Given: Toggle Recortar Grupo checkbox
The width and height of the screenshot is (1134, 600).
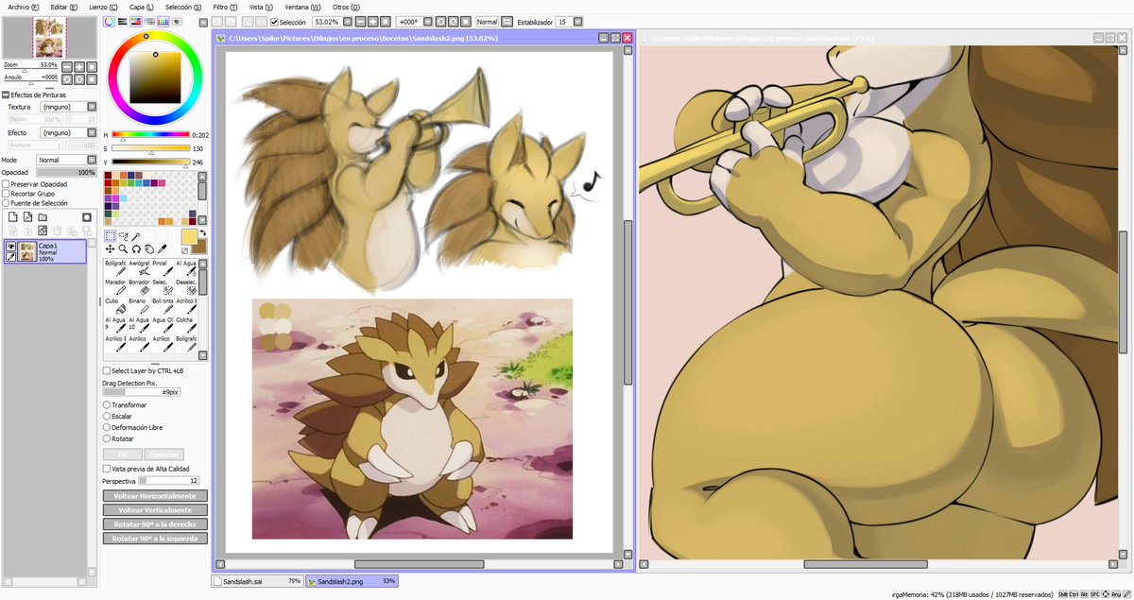Looking at the screenshot, I should point(6,194).
